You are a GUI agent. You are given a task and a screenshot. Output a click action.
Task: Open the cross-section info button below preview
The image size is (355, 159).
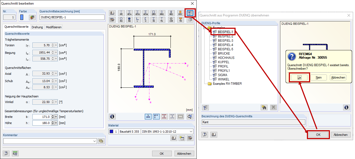point(112,116)
